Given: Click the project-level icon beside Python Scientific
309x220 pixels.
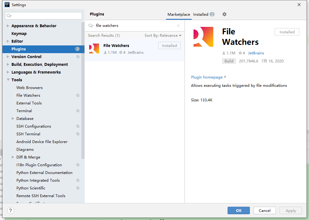Looking at the screenshot, I should 78,188.
